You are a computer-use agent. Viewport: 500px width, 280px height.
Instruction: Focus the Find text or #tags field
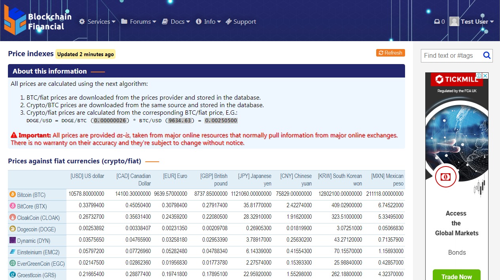click(x=451, y=56)
